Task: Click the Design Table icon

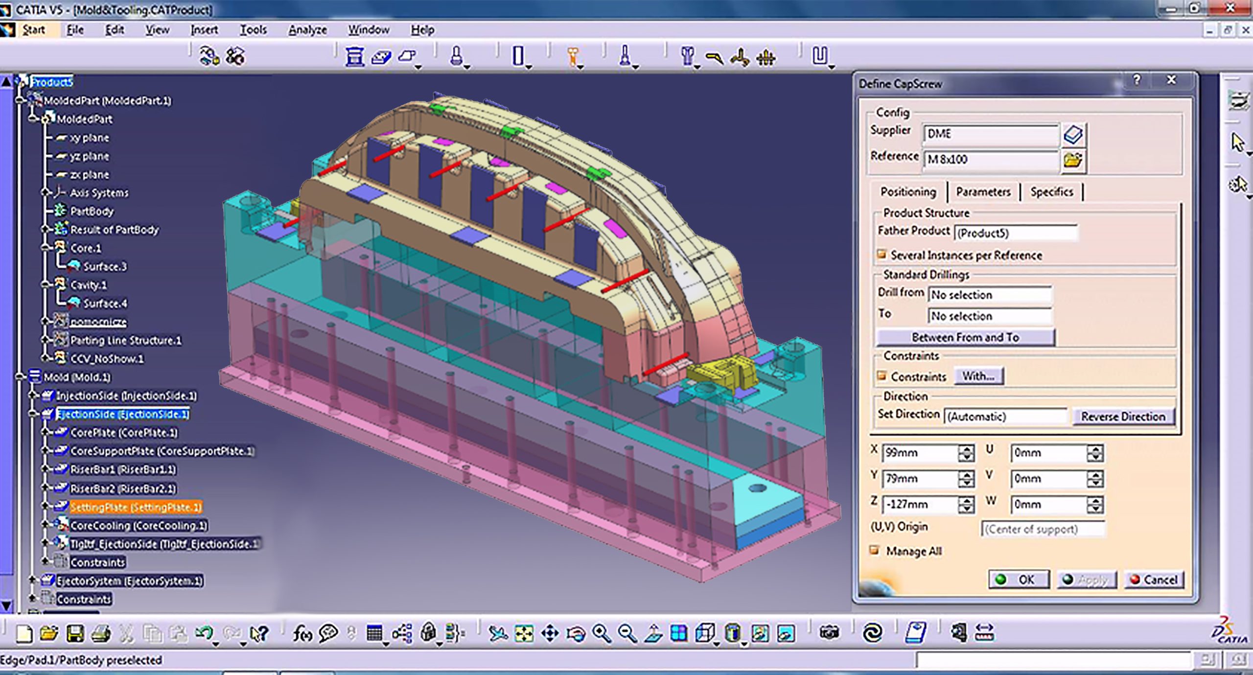Action: pyautogui.click(x=374, y=633)
